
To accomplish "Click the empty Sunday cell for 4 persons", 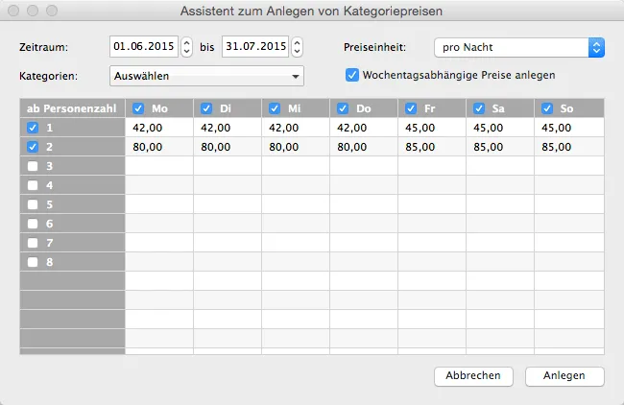I will click(x=569, y=185).
